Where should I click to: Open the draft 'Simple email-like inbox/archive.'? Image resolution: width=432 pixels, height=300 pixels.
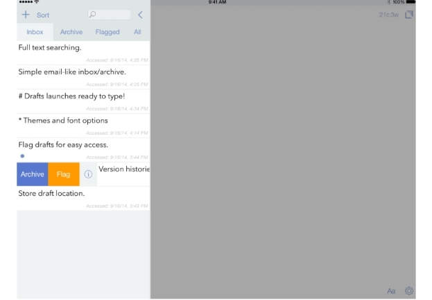(83, 77)
